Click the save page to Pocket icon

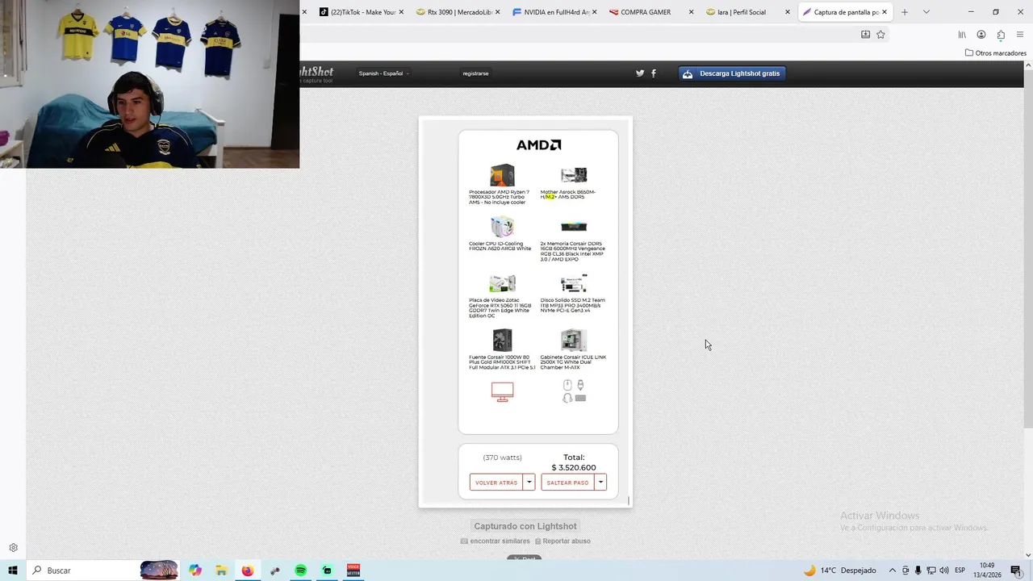tap(865, 35)
